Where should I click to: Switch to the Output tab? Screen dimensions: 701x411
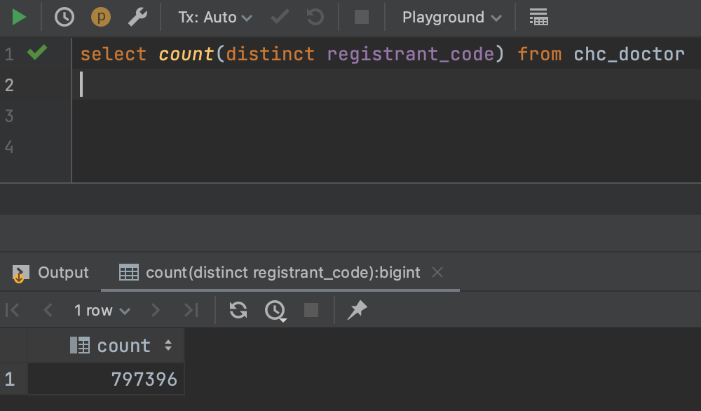[50, 272]
